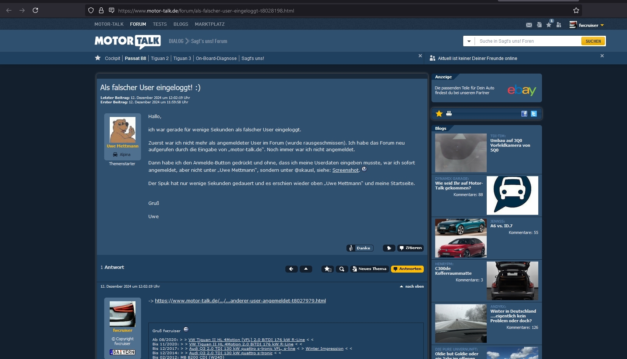Viewport: 627px width, 359px height.
Task: Click the print icon in sidebar
Action: (449, 114)
